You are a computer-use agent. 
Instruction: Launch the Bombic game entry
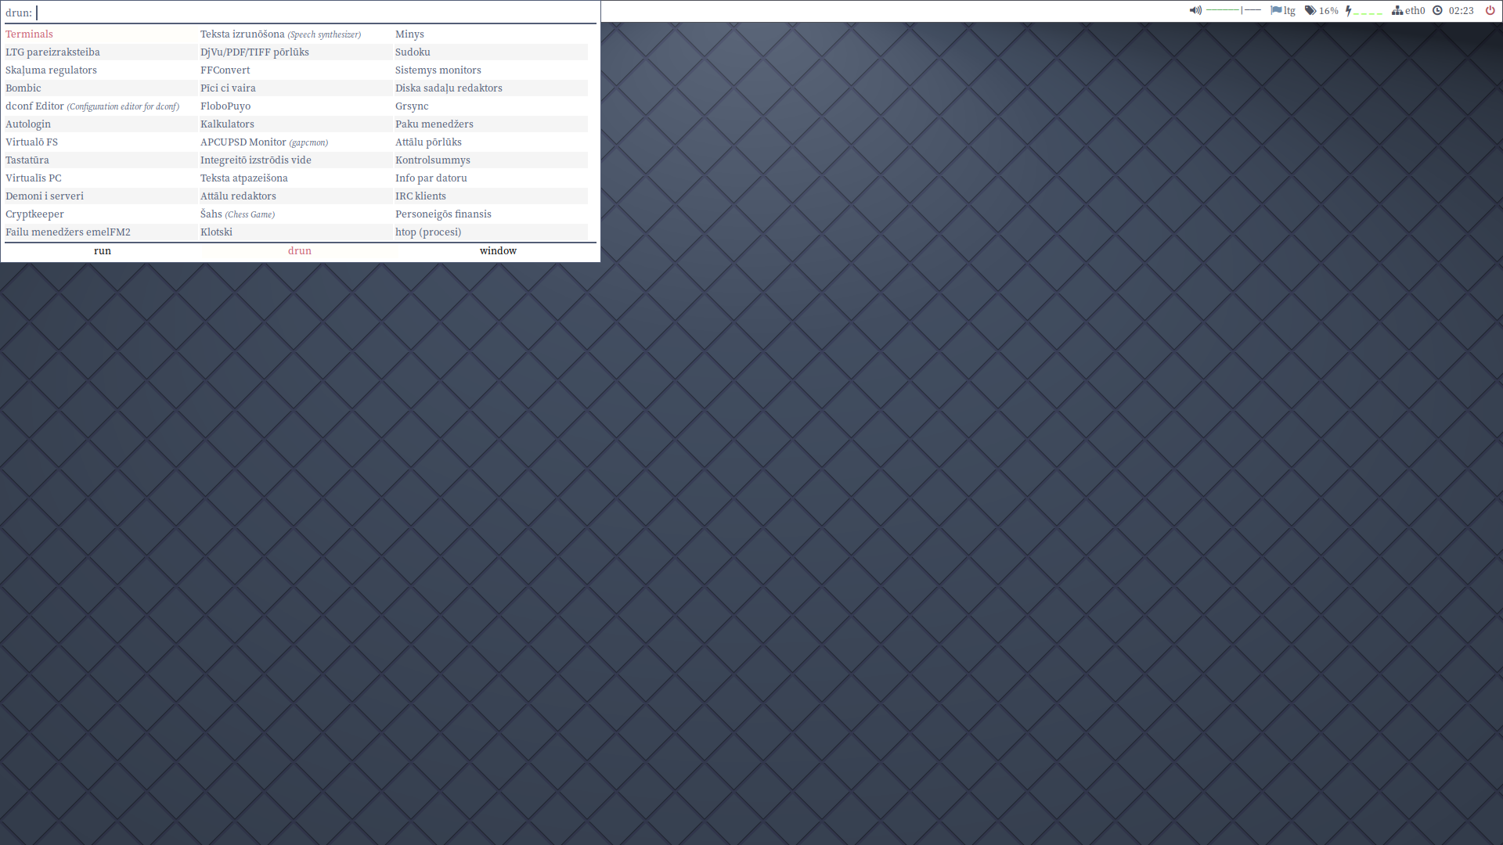(100, 88)
